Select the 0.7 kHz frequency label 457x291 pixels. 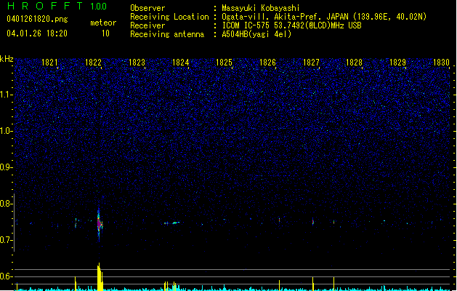point(6,240)
